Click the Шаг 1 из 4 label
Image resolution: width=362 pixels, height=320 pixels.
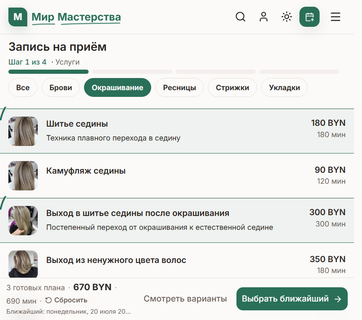pos(27,62)
